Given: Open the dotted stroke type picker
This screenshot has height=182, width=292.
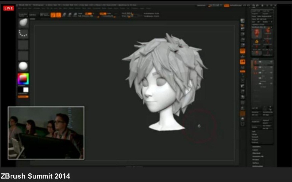Looking at the screenshot, I should click(23, 34).
